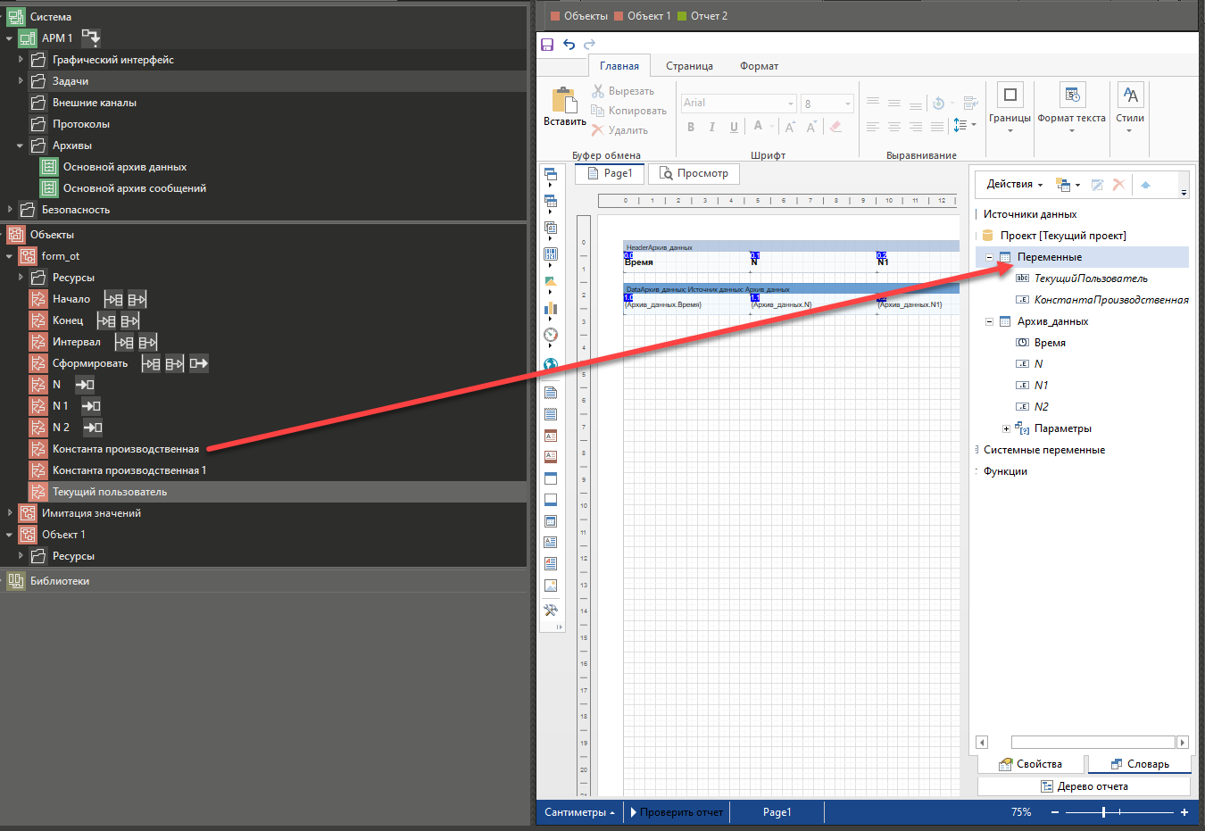Open the Формат текста icon

coord(1071,96)
